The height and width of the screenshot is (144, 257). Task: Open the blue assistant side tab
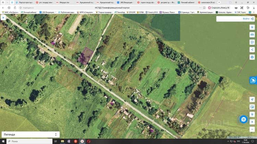coord(253,80)
